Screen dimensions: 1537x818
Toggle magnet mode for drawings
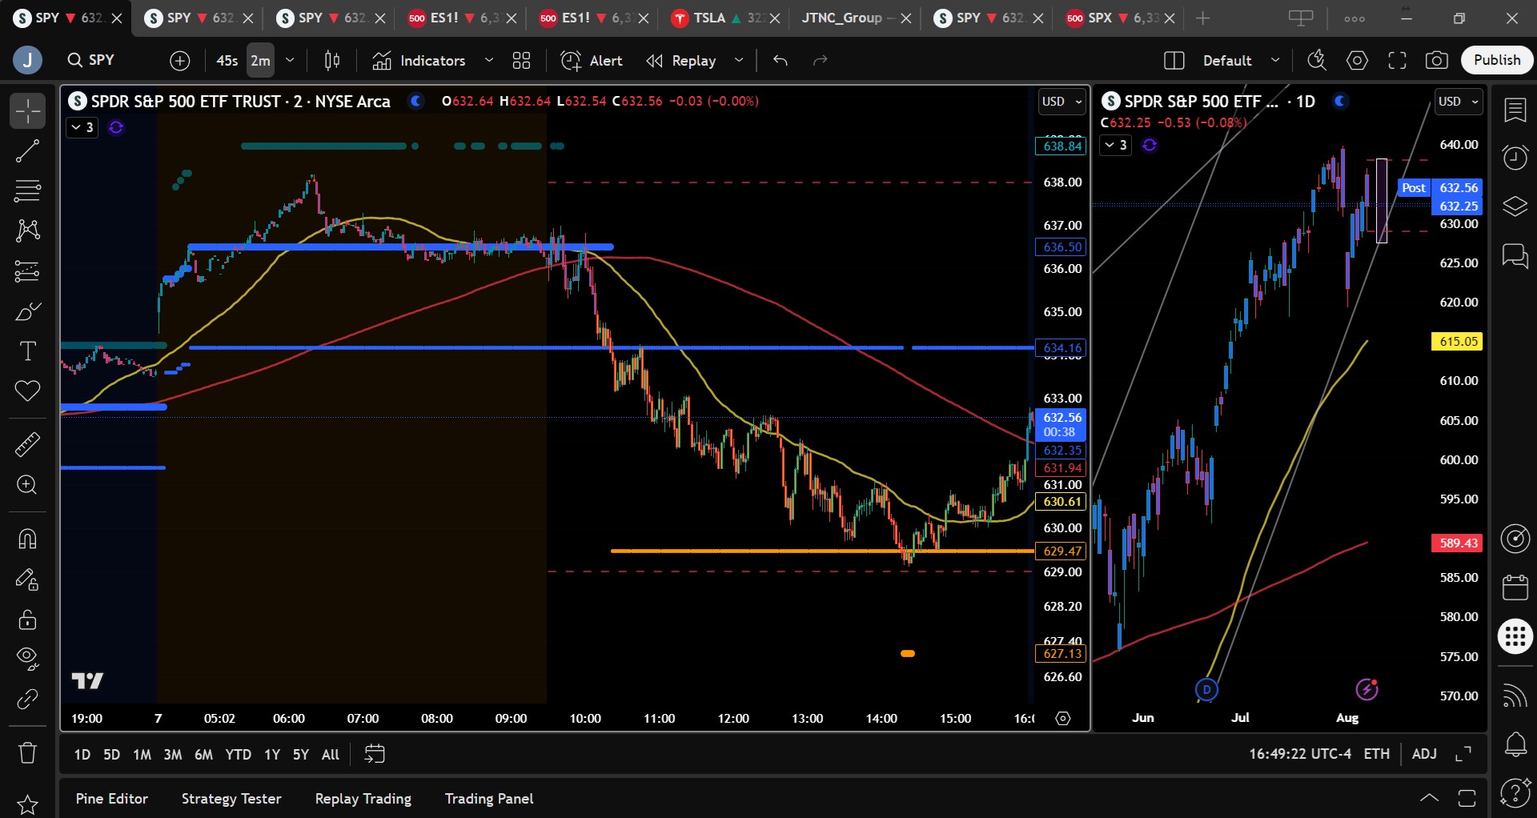(27, 539)
